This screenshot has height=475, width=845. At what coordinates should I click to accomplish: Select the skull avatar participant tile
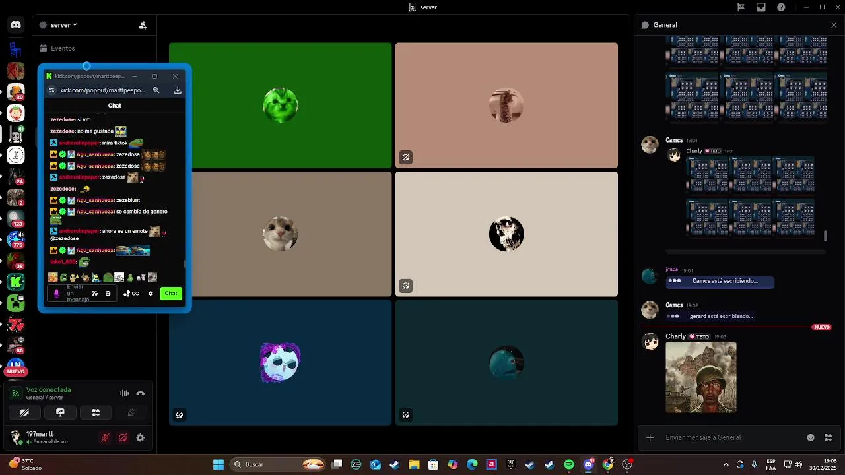click(506, 234)
